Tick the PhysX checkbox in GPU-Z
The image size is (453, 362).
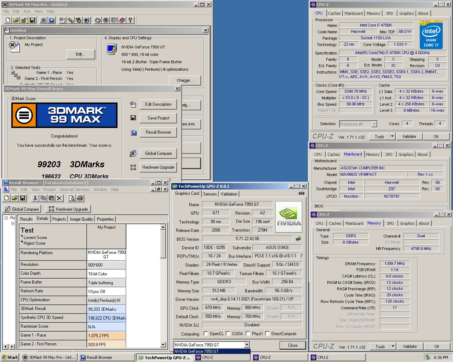click(248, 333)
